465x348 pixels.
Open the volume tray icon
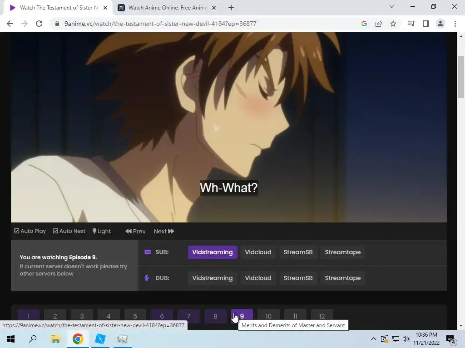point(406,339)
